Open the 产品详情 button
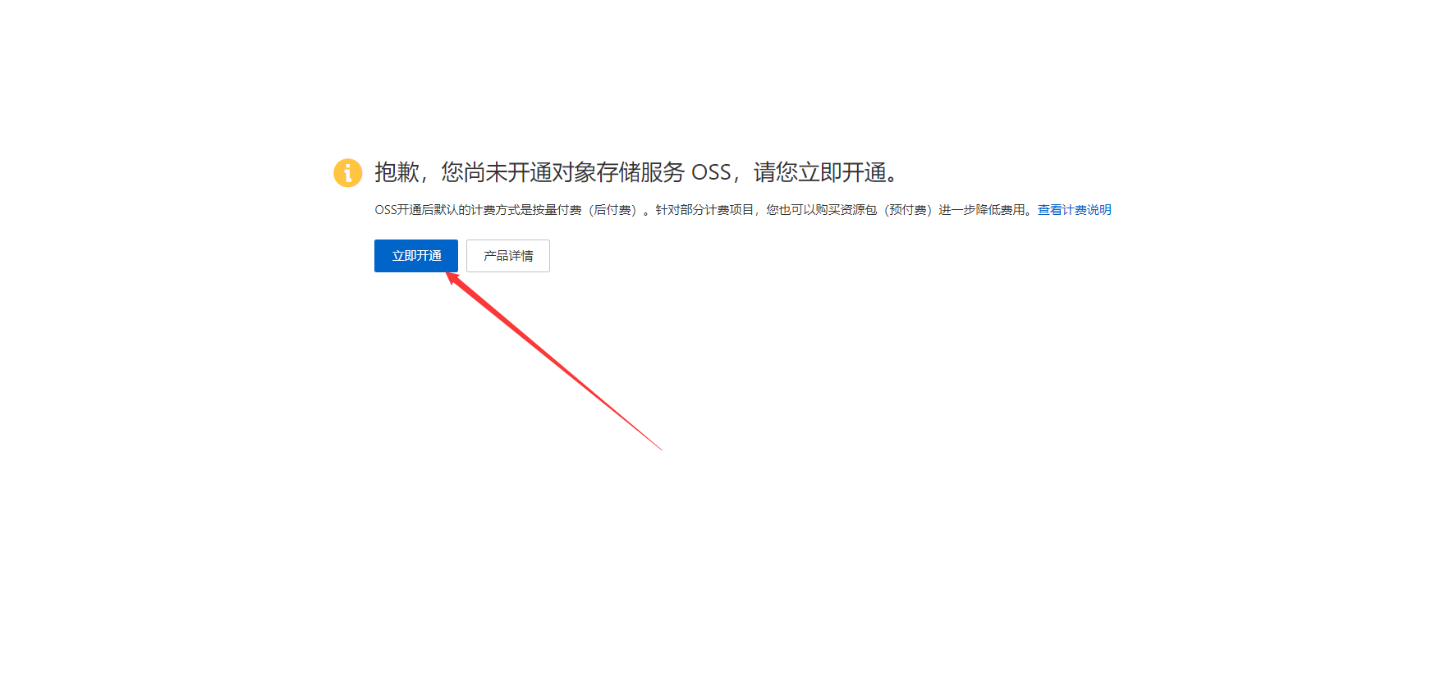Viewport: 1454px width, 689px height. [508, 256]
